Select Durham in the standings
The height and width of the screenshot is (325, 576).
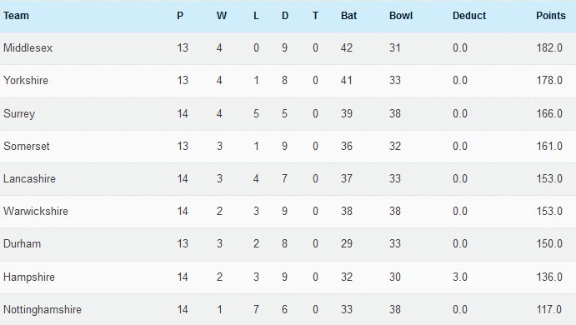(22, 243)
